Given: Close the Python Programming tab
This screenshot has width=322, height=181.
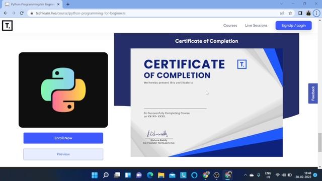Looking at the screenshot, I should (x=58, y=4).
